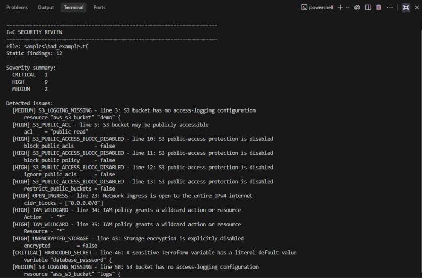Click the 'Detected issues:' line
The width and height of the screenshot is (422, 278).
30,103
